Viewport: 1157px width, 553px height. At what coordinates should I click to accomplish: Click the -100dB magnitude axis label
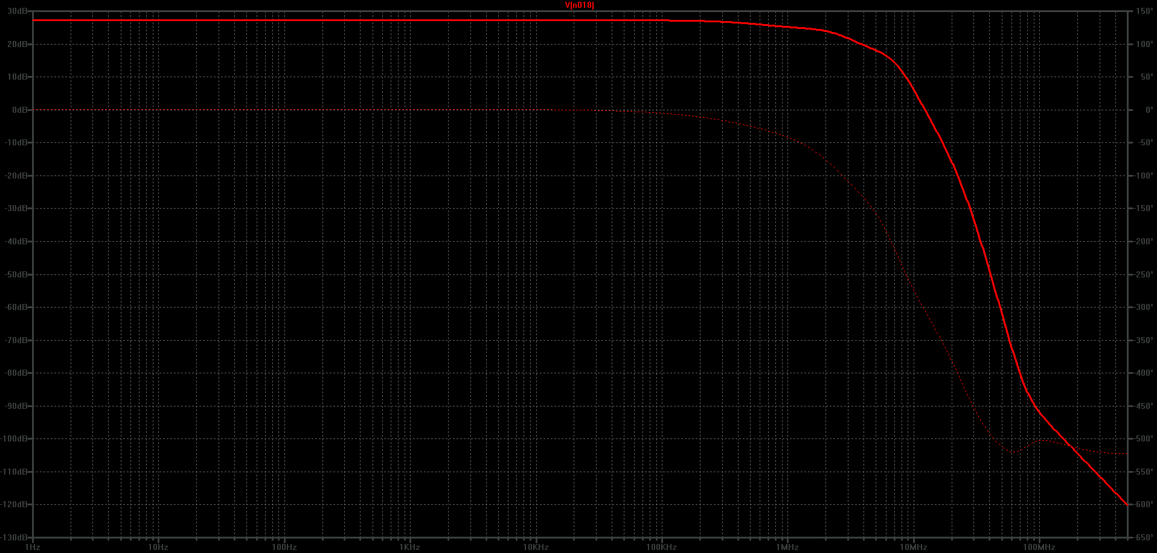pyautogui.click(x=14, y=438)
